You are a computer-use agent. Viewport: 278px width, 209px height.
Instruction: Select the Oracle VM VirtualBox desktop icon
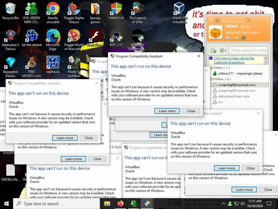[x=179, y=13]
